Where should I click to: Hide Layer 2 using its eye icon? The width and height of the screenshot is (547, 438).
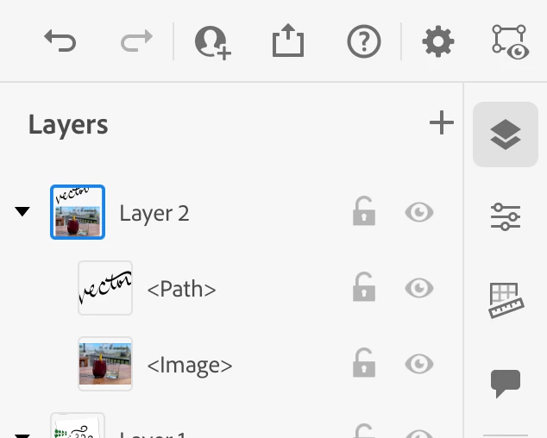point(419,212)
